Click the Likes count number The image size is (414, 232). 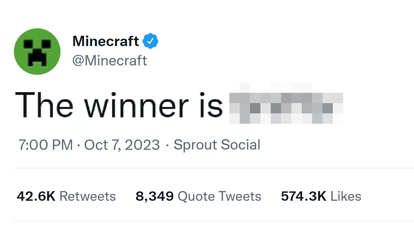[x=302, y=196]
